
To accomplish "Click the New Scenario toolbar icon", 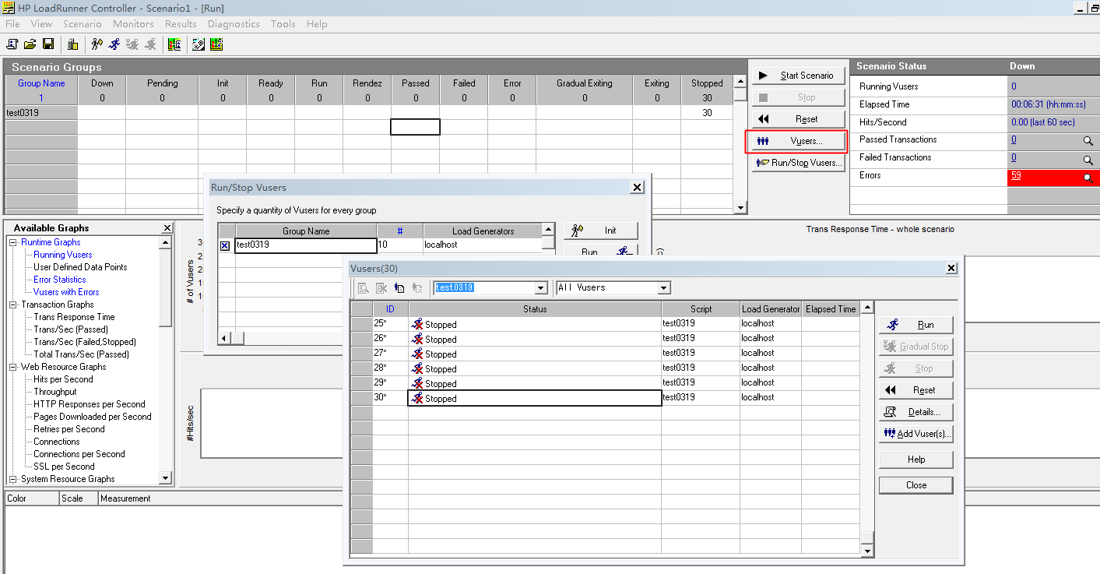I will (13, 44).
